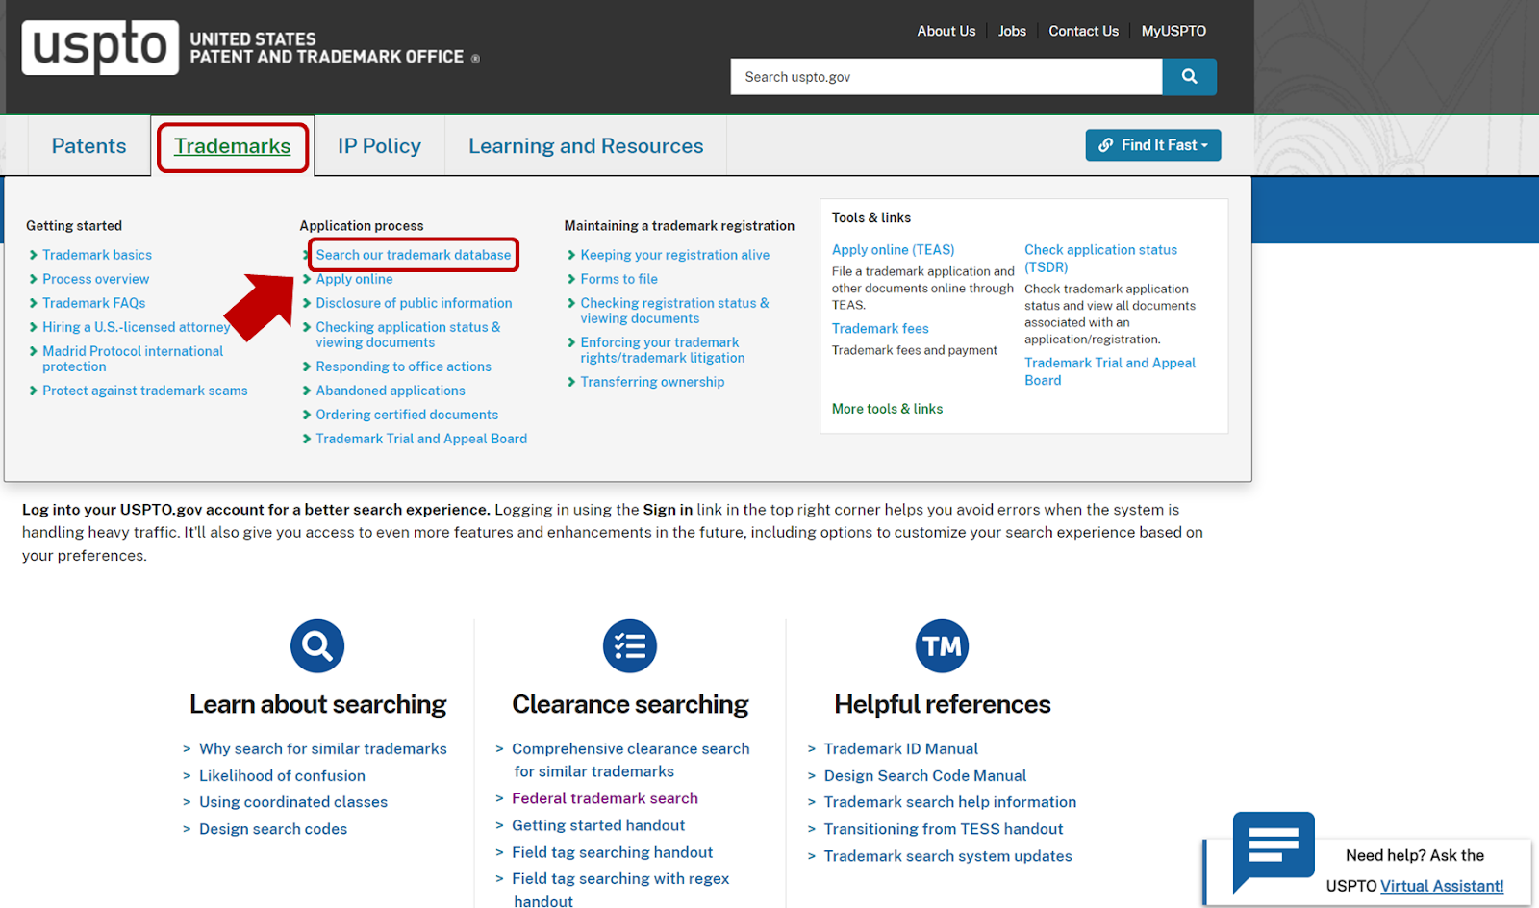Go to About Us
1539x908 pixels.
click(x=946, y=31)
